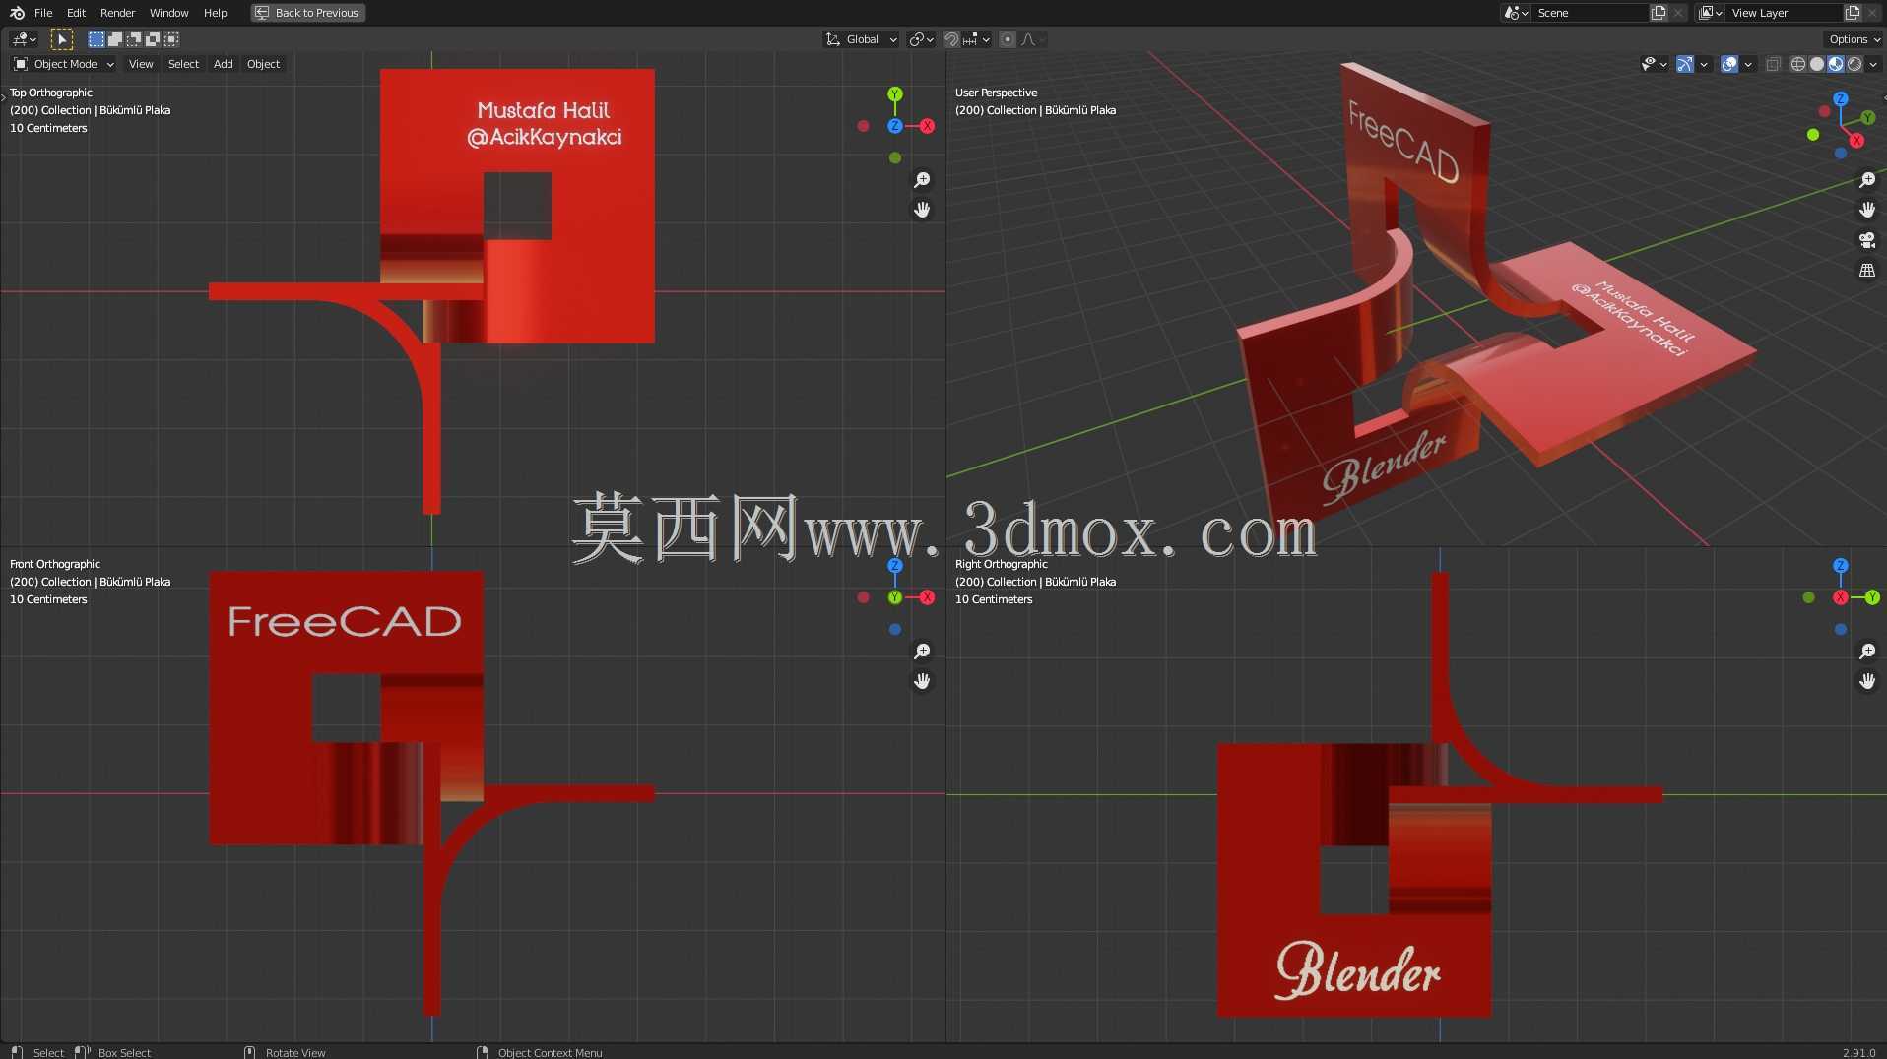Open the view layer browse dropdown

1711,13
